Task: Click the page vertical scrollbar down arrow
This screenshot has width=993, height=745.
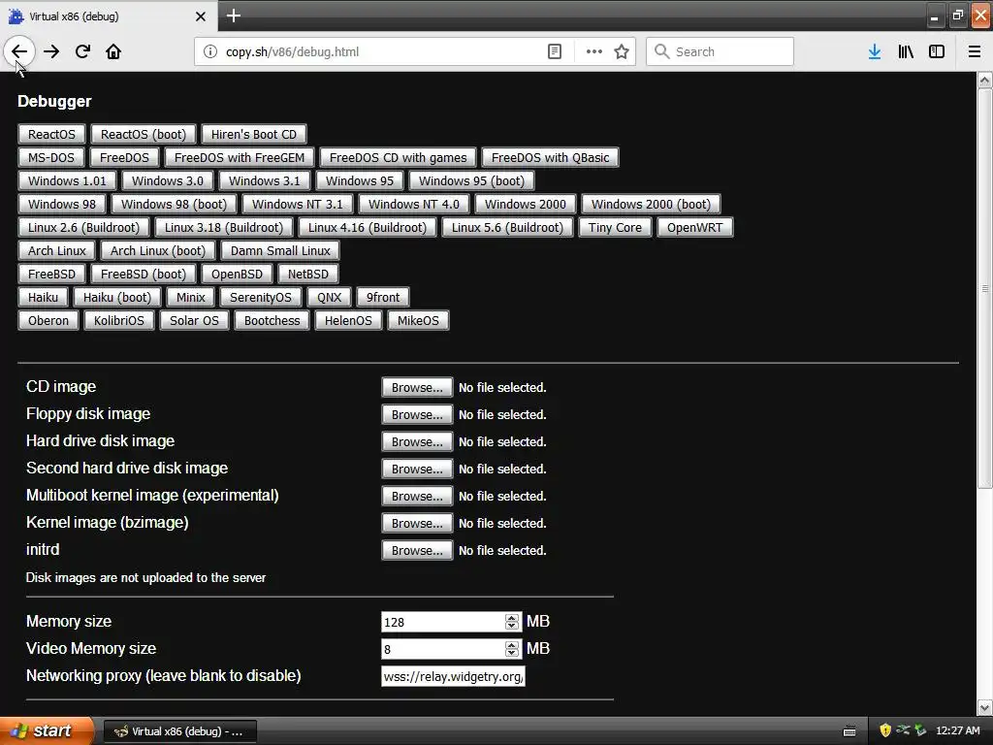Action: click(985, 707)
